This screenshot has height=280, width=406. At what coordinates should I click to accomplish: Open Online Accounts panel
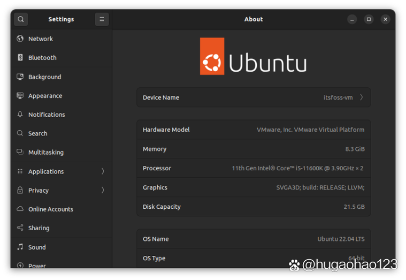[x=62, y=209]
